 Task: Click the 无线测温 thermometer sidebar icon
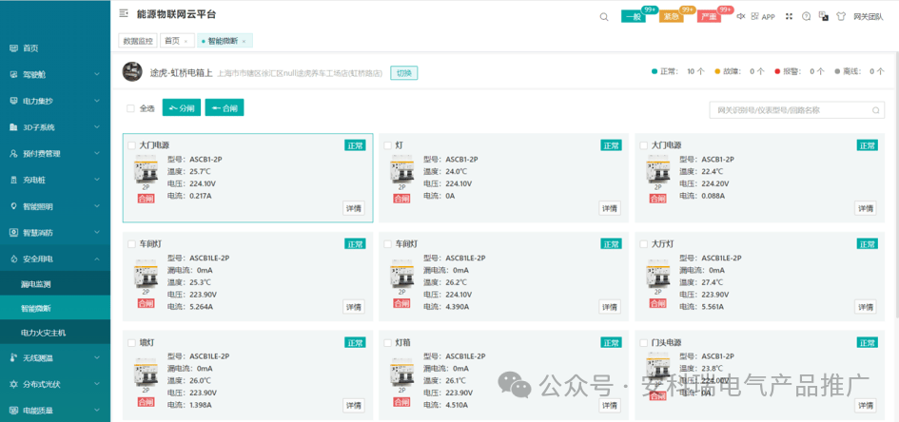tap(13, 358)
